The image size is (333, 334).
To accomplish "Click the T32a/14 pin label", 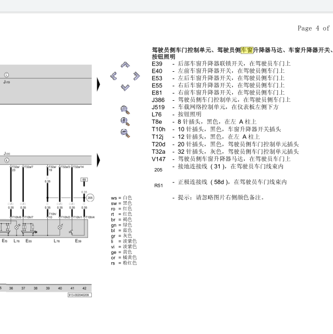I will coord(78,167).
